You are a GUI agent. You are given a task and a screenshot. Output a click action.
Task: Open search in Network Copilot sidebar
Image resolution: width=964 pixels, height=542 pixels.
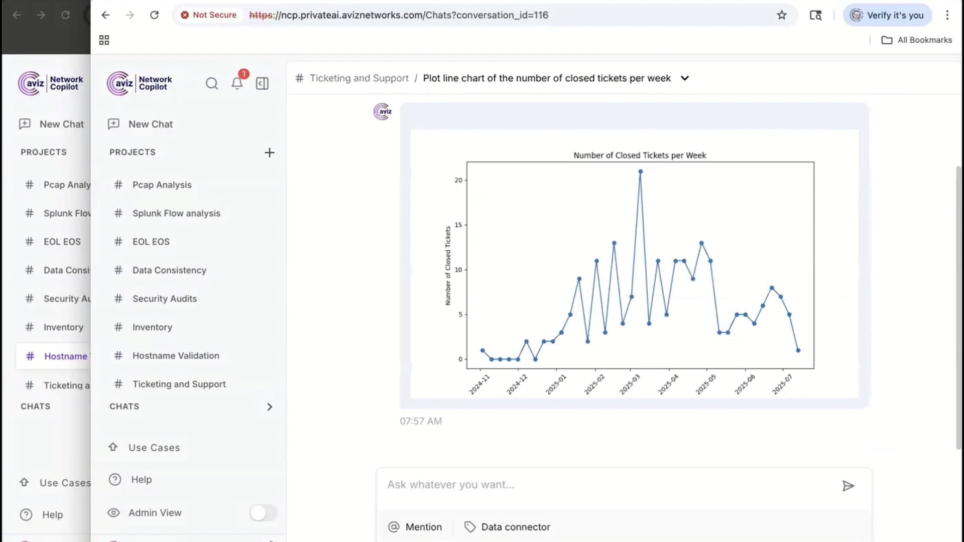211,83
